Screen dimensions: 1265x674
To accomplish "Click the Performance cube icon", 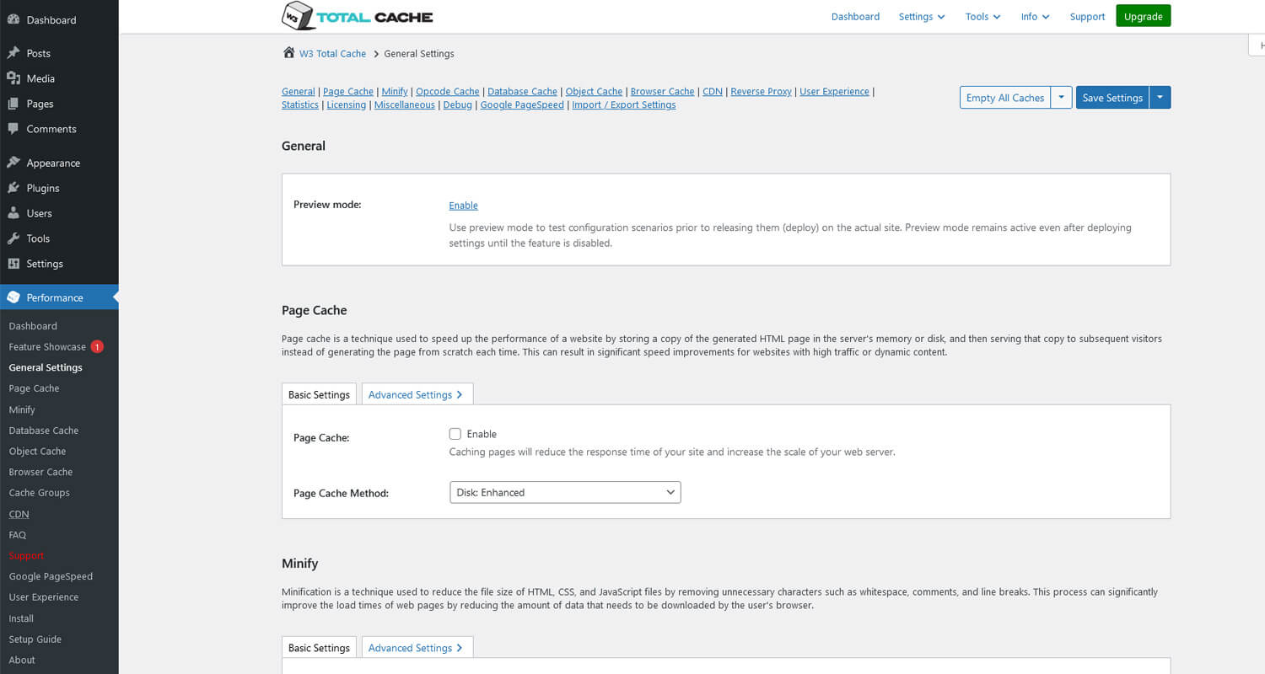I will [13, 297].
